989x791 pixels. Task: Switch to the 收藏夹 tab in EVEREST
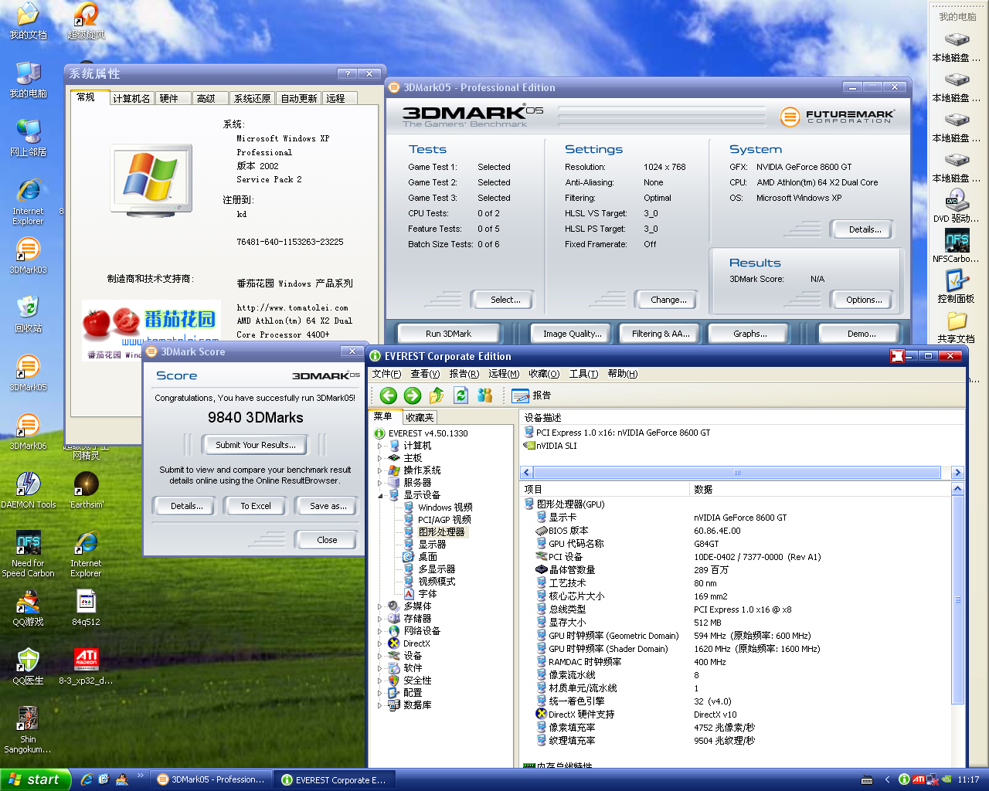(x=420, y=417)
